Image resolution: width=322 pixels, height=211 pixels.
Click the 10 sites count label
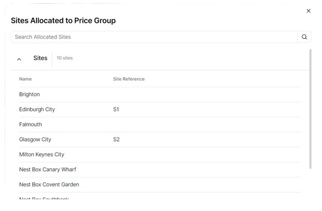65,58
